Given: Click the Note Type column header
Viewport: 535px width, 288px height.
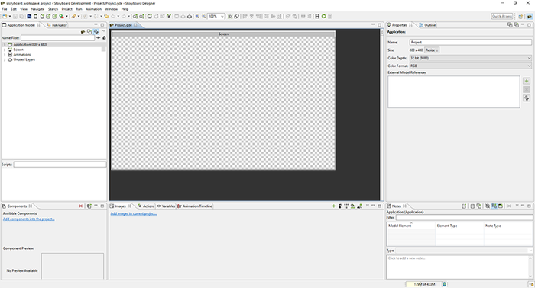Looking at the screenshot, I should [x=508, y=226].
